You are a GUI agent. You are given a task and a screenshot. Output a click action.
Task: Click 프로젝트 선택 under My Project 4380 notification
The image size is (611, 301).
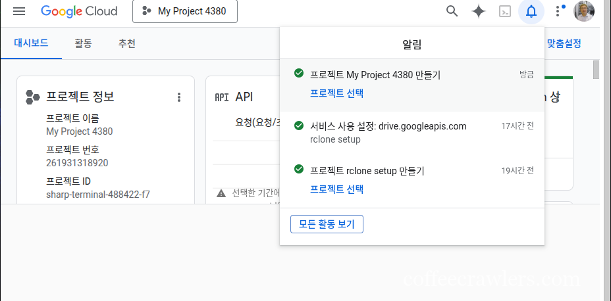336,93
